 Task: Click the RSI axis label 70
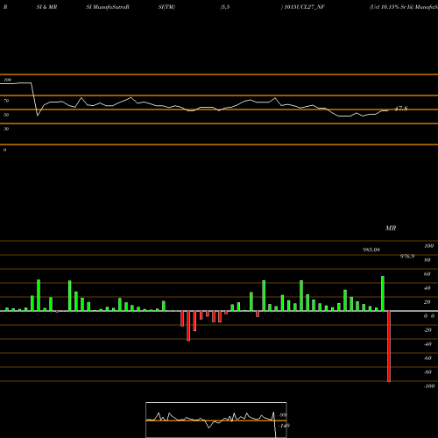(6, 101)
